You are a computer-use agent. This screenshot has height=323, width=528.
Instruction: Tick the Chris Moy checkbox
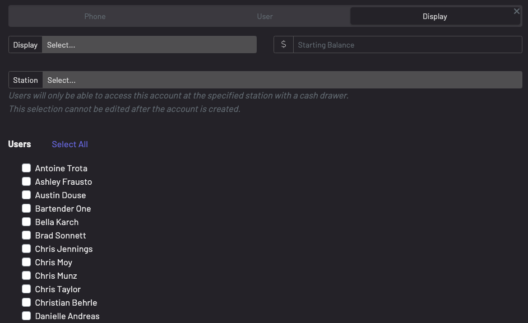pyautogui.click(x=26, y=262)
